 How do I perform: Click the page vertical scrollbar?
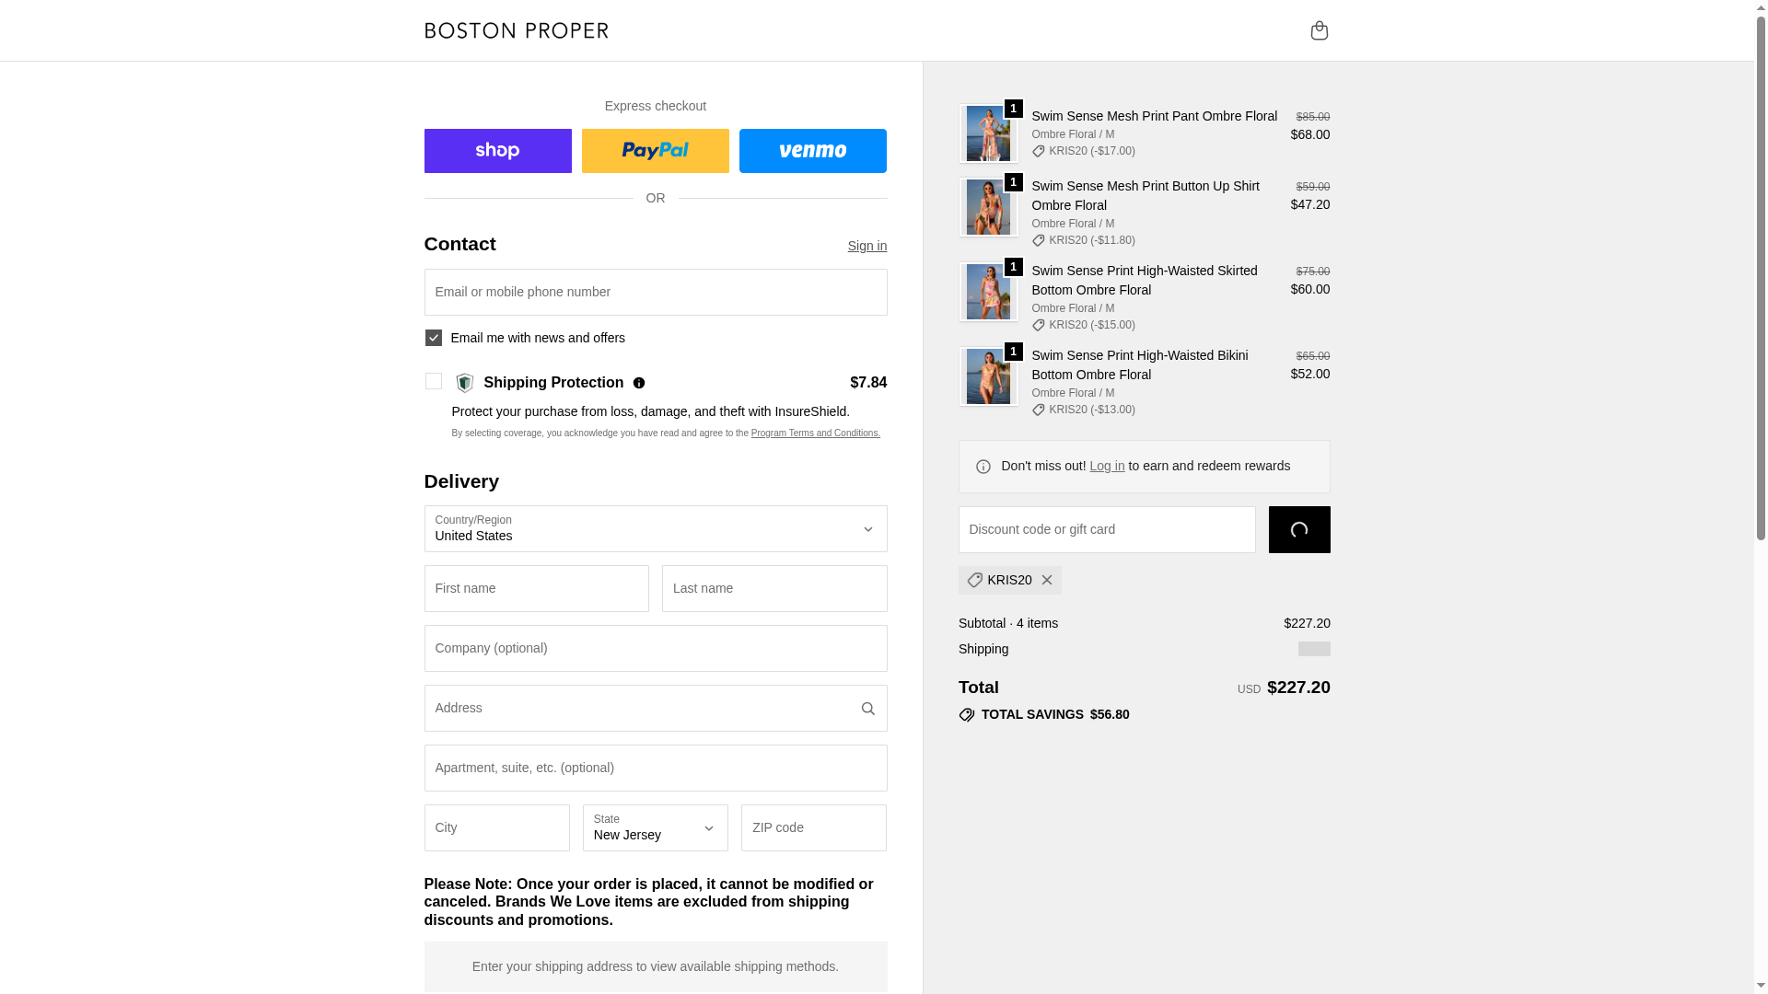[1761, 276]
